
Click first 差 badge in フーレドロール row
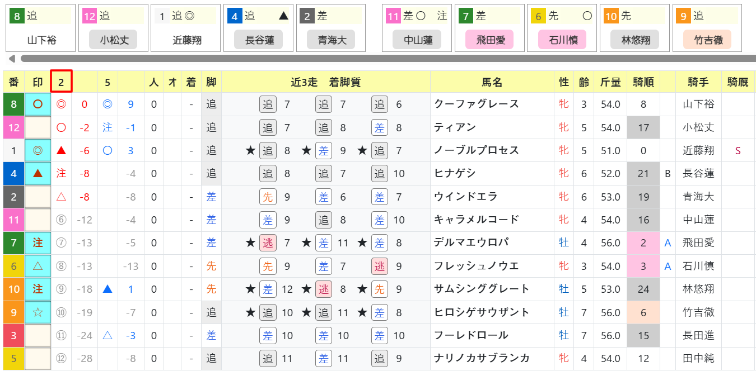coord(268,335)
